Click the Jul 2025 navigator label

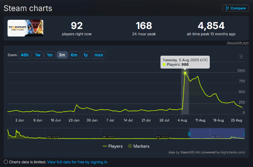[x=217, y=137]
